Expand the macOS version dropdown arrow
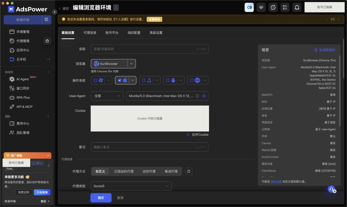The height and width of the screenshot is (207, 347). coord(133,80)
